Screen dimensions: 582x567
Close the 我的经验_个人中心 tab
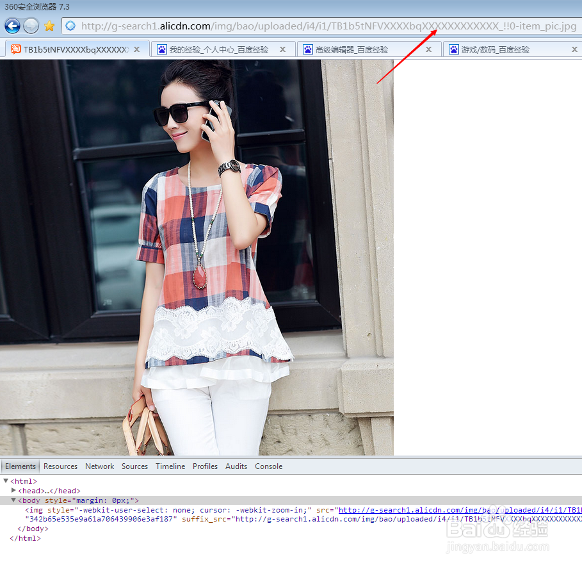pyautogui.click(x=282, y=49)
